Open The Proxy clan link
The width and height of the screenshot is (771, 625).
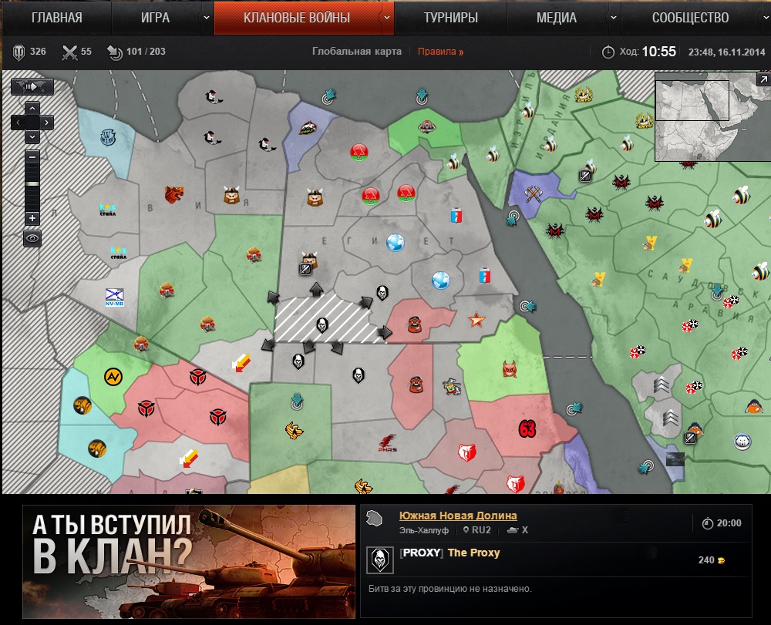coord(473,553)
